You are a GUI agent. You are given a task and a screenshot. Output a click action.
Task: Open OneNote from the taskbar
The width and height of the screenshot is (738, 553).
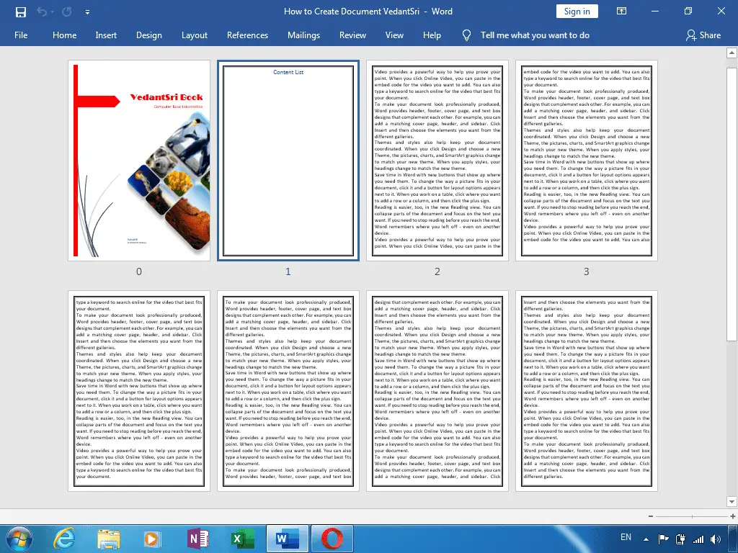(x=197, y=539)
